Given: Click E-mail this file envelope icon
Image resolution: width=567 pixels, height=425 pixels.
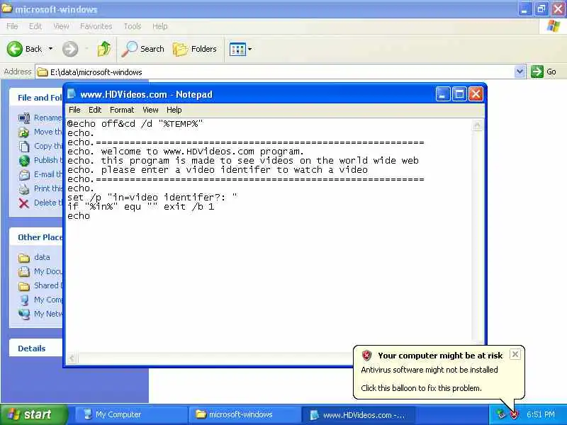Looking at the screenshot, I should (24, 174).
